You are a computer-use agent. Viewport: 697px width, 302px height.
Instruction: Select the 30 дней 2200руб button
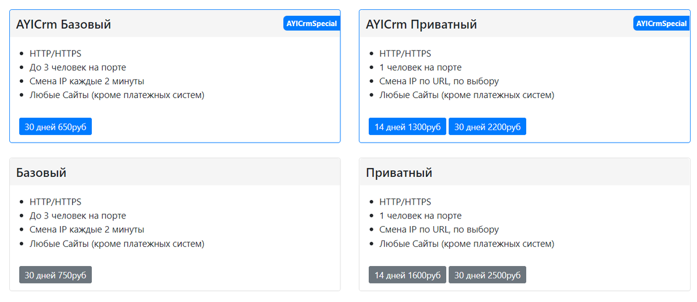[x=487, y=127]
